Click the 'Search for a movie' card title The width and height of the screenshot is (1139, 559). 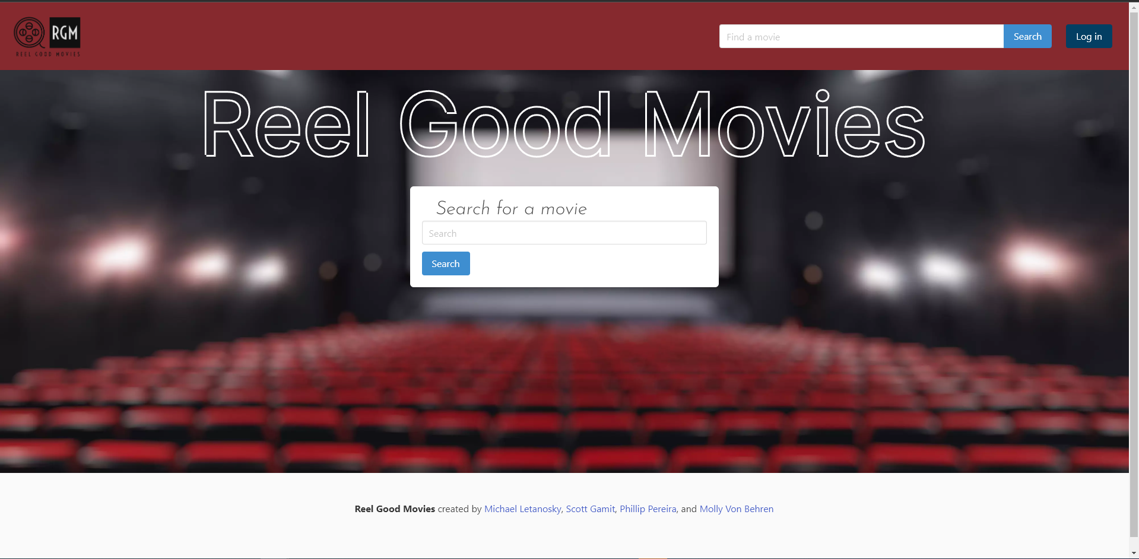[511, 208]
